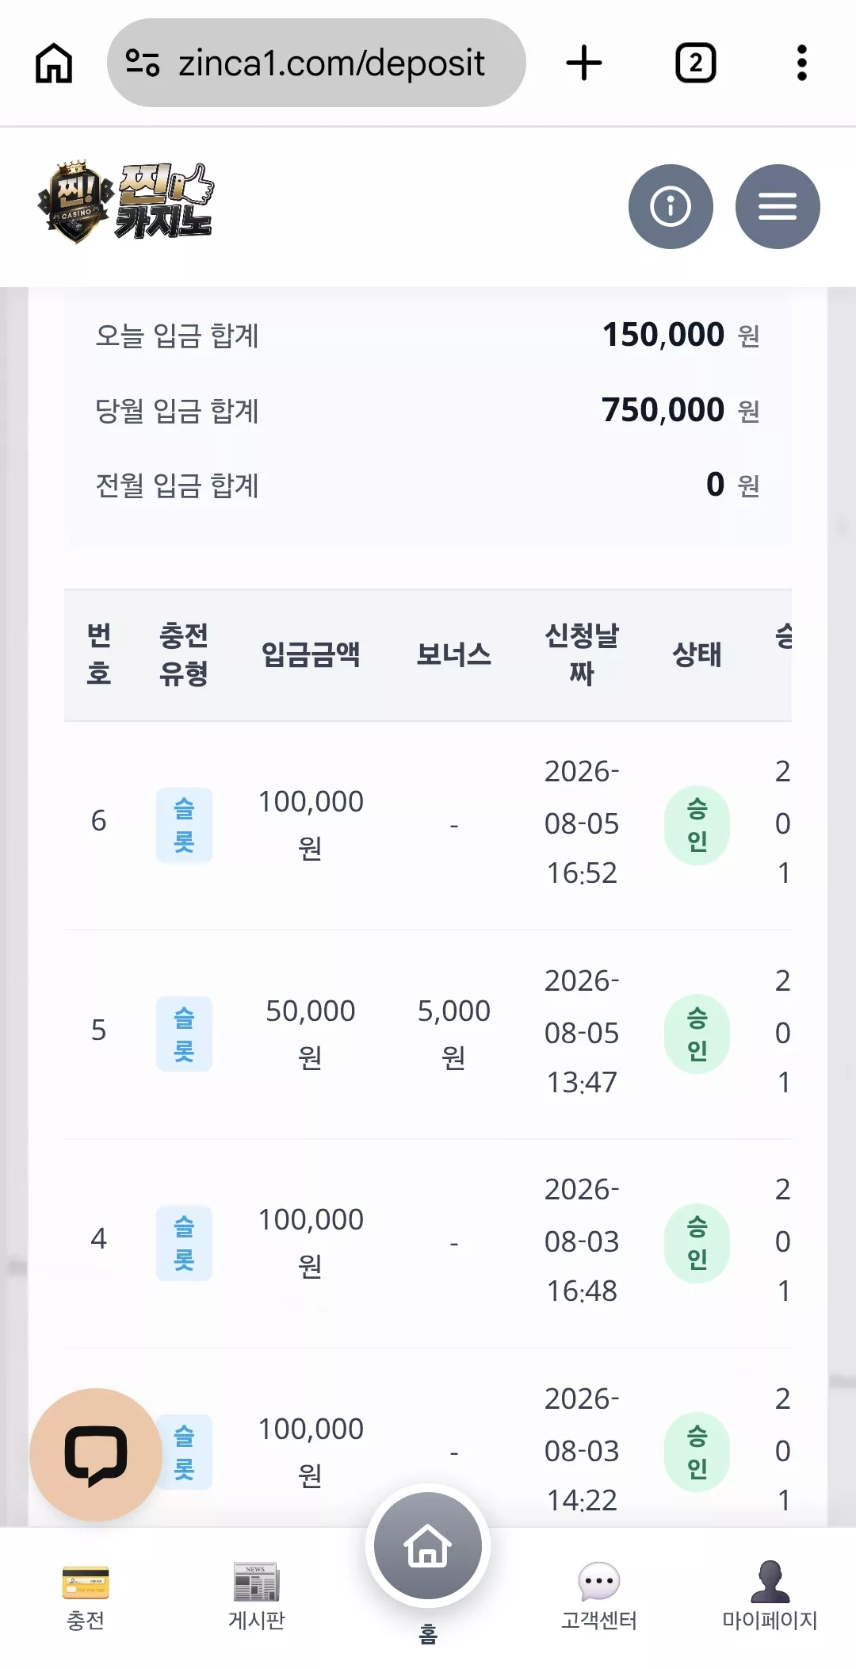Open a new browser tab with plus icon

coord(584,63)
